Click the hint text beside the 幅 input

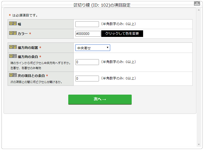118,24
